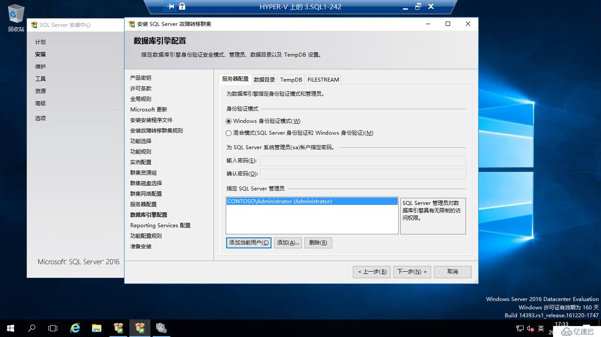Select 维护 in SQL Server 安装中心
Viewport: 601px width, 337px height.
pyautogui.click(x=40, y=67)
